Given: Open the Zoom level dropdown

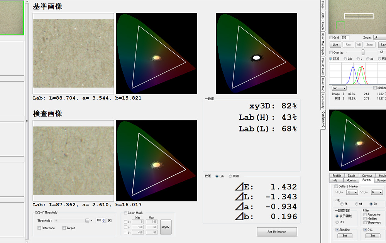Looking at the screenshot, I should tap(379, 37).
